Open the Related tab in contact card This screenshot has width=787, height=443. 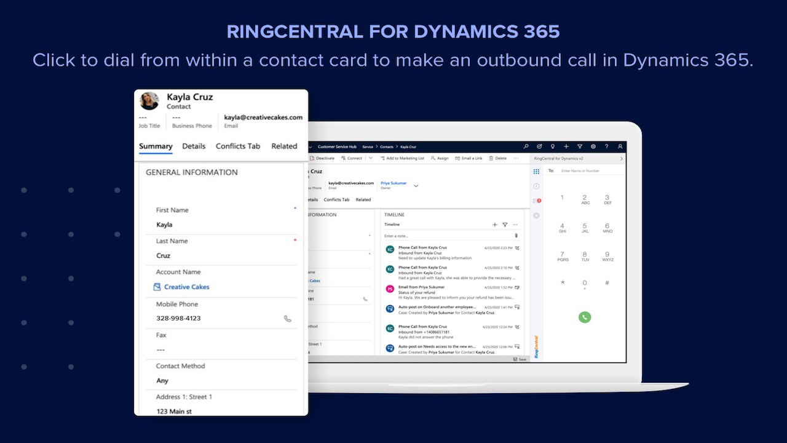point(284,146)
